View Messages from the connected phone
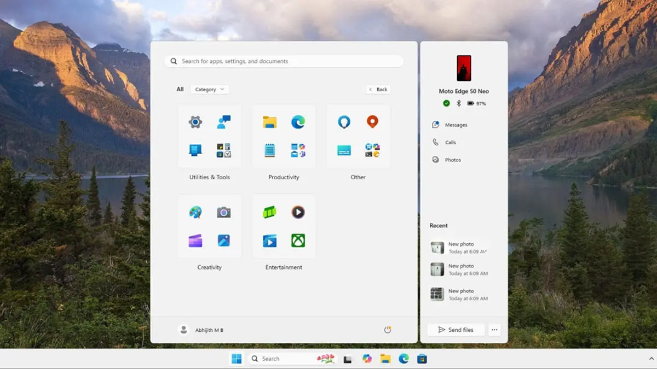The image size is (657, 369). (x=455, y=125)
